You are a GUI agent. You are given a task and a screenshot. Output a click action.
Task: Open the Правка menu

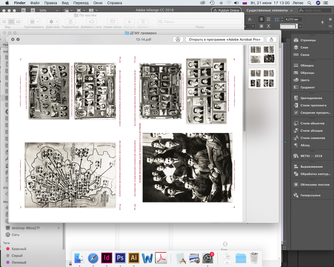tap(51, 3)
